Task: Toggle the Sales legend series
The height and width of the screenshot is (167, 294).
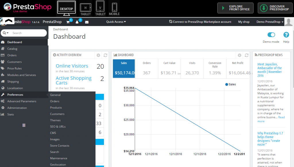Action: coord(231,85)
